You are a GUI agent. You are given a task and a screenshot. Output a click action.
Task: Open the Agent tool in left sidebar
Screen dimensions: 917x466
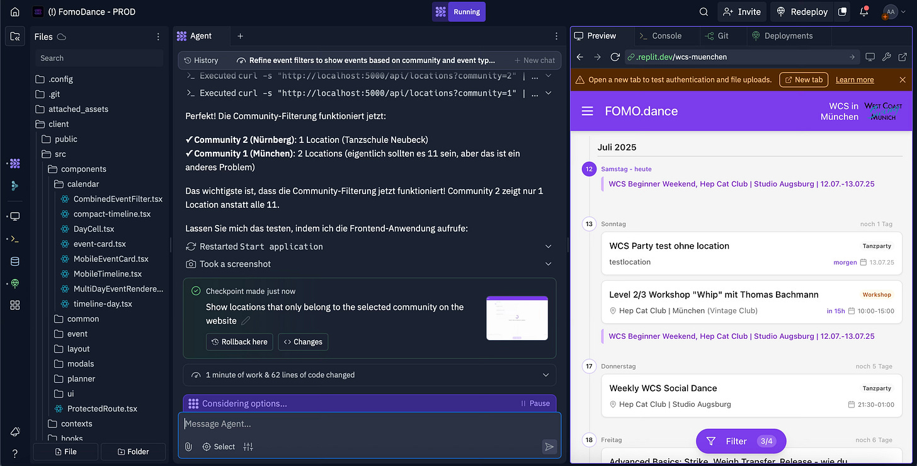pyautogui.click(x=15, y=163)
